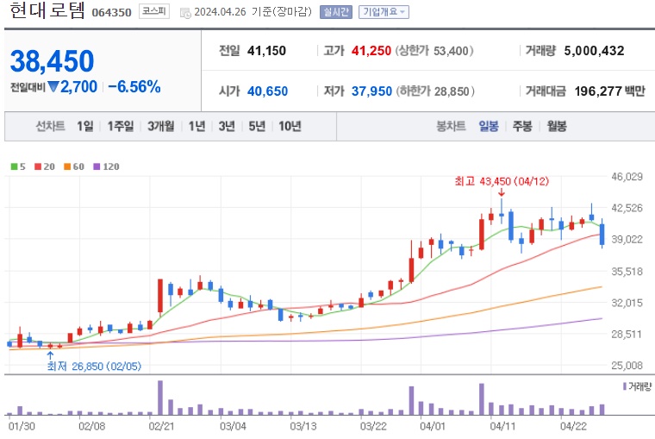
Task: Open the 기업개요 dropdown
Action: tap(384, 12)
